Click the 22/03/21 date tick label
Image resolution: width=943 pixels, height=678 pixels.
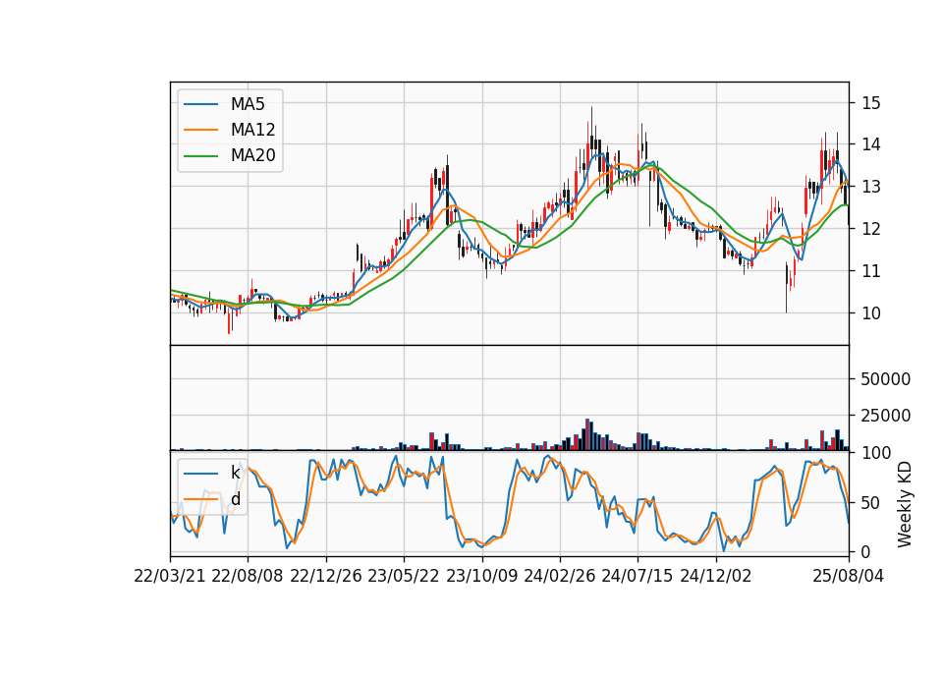click(x=170, y=576)
